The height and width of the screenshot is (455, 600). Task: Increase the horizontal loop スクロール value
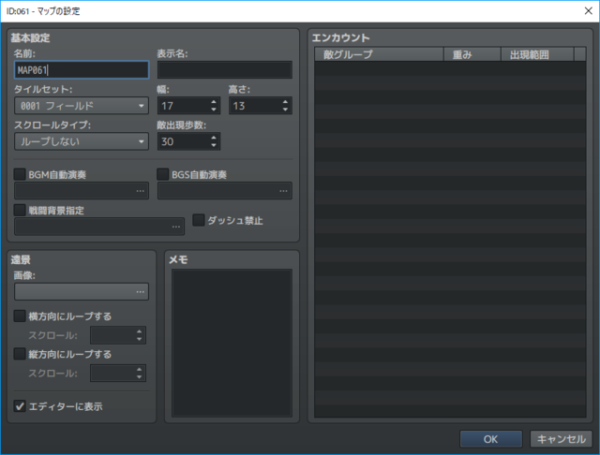click(140, 331)
